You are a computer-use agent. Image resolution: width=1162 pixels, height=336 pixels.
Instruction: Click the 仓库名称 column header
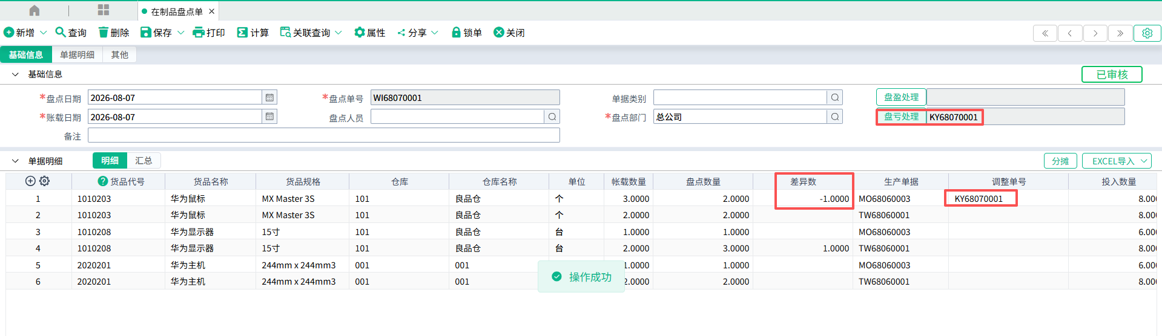click(x=500, y=181)
